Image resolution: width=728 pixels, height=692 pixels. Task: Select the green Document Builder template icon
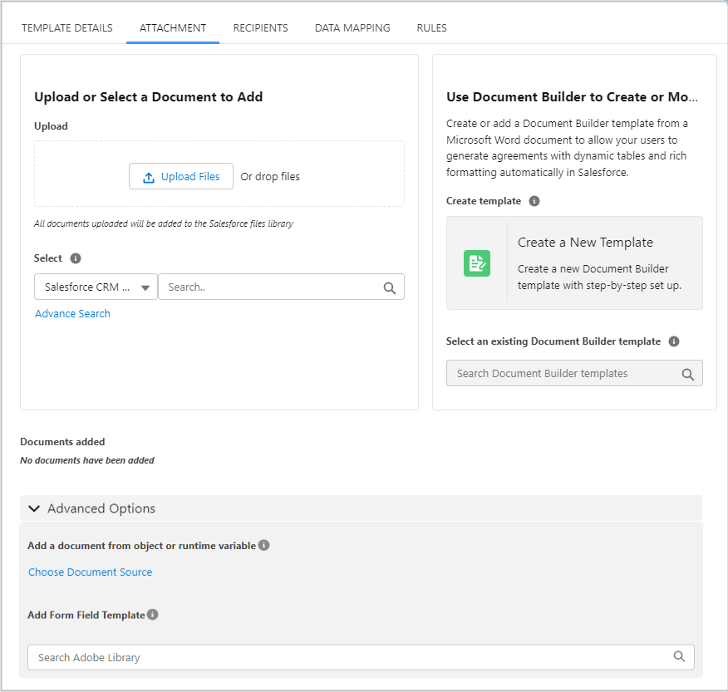(476, 263)
